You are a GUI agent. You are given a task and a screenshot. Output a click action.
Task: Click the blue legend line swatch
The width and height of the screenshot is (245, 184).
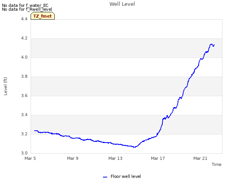click(105, 177)
